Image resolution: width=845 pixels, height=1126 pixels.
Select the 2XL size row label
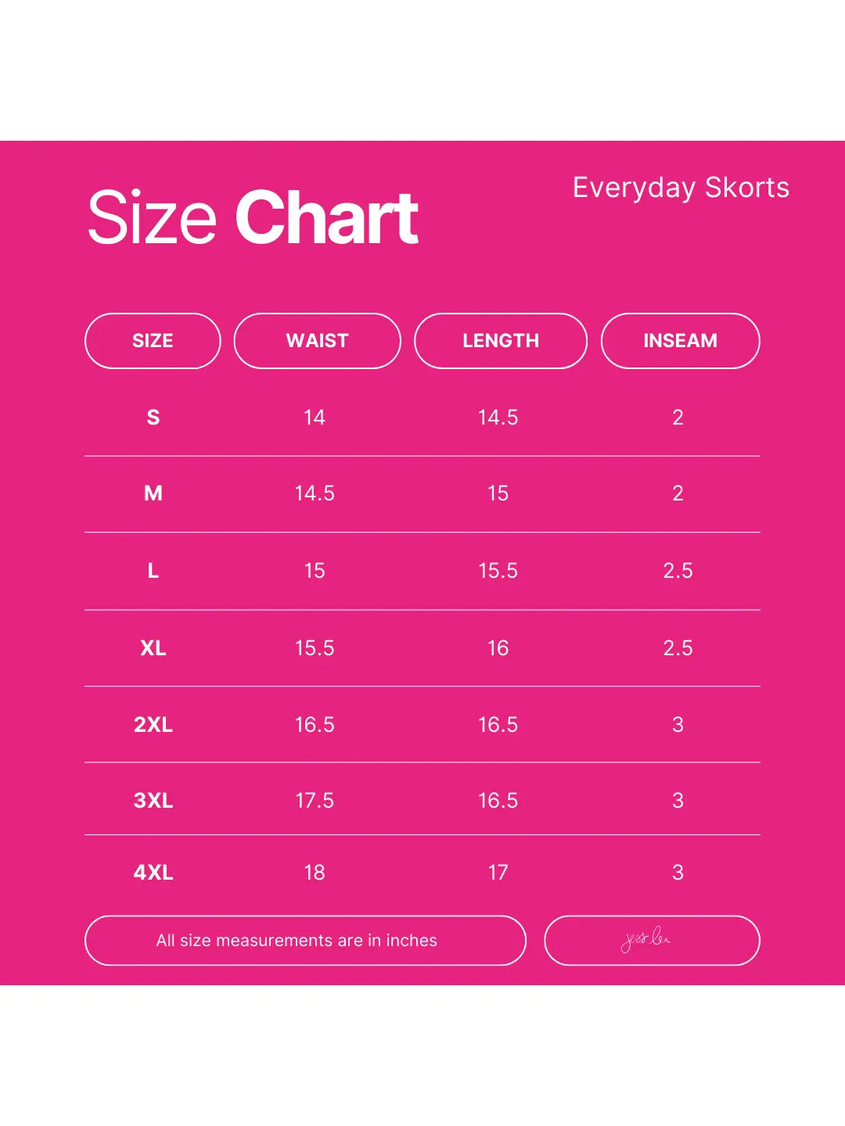[x=153, y=725]
